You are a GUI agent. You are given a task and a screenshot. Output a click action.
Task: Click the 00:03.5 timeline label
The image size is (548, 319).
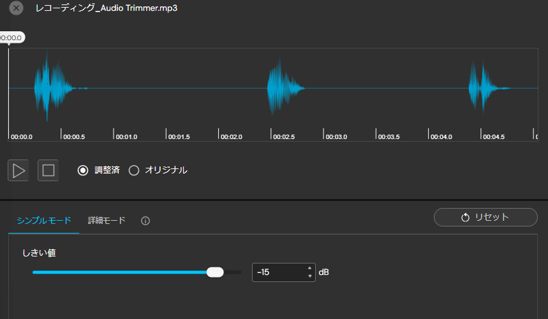[x=389, y=137]
